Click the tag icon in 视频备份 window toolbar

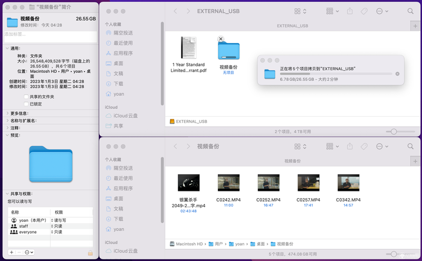point(364,146)
